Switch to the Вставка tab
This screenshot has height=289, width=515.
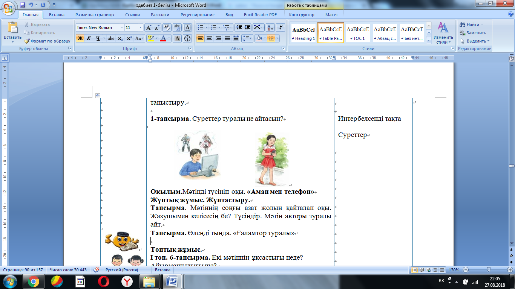point(57,15)
